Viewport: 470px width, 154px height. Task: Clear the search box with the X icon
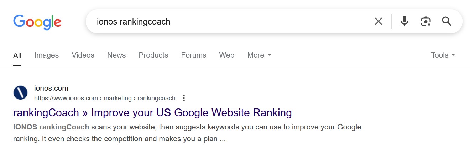378,22
